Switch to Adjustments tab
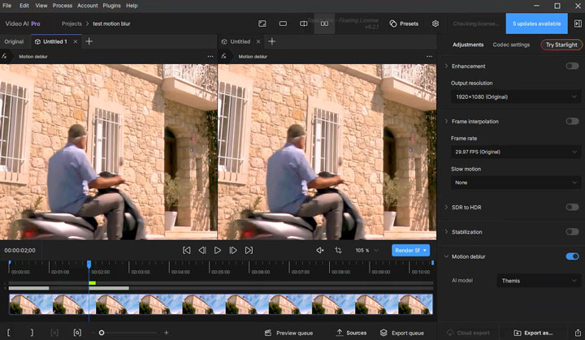This screenshot has height=340, width=585. pos(468,45)
